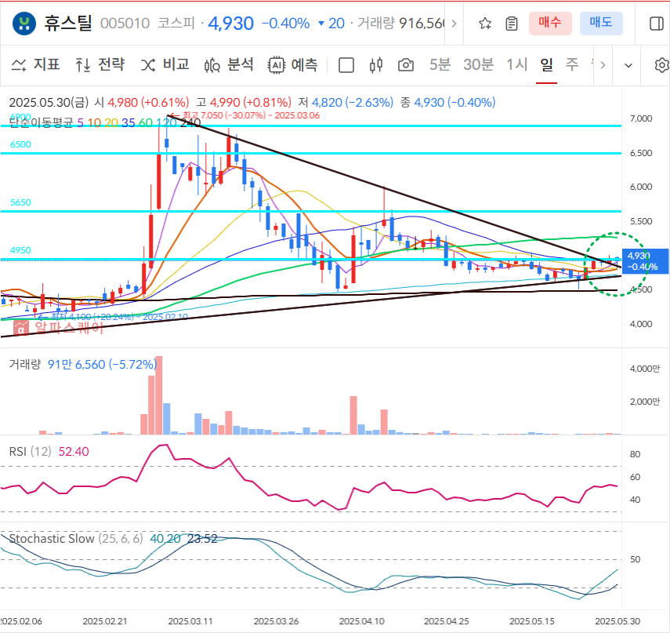The image size is (670, 633).
Task: Click the 거래량 volume panel label
Action: pos(25,365)
